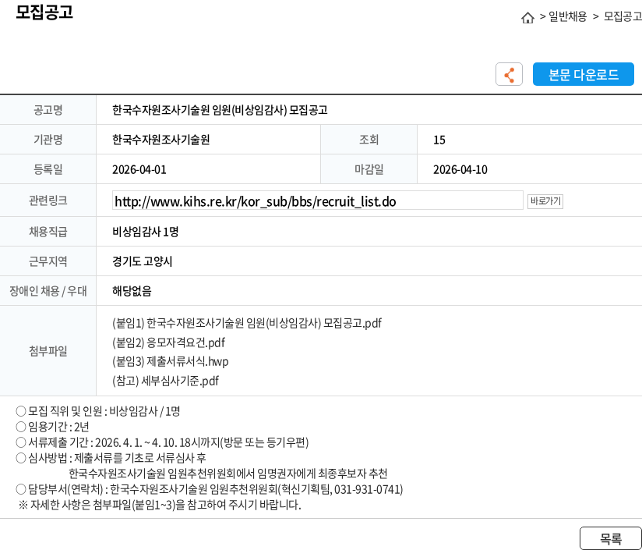Select the 모집공고 page heading
This screenshot has width=642, height=550.
(x=44, y=12)
